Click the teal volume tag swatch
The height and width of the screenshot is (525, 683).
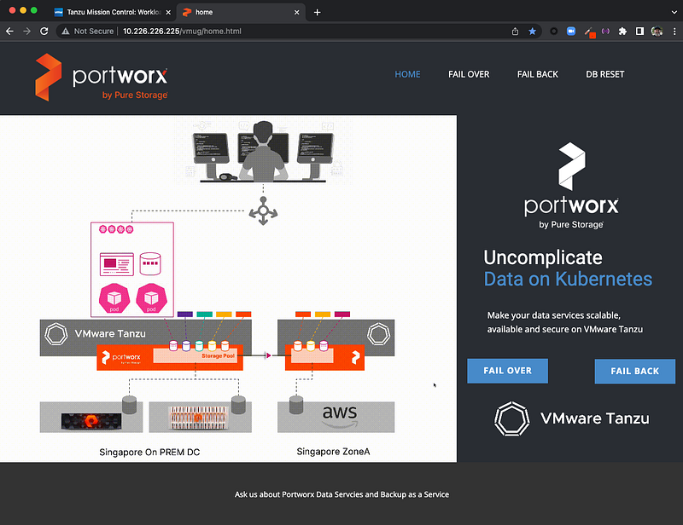pyautogui.click(x=204, y=314)
